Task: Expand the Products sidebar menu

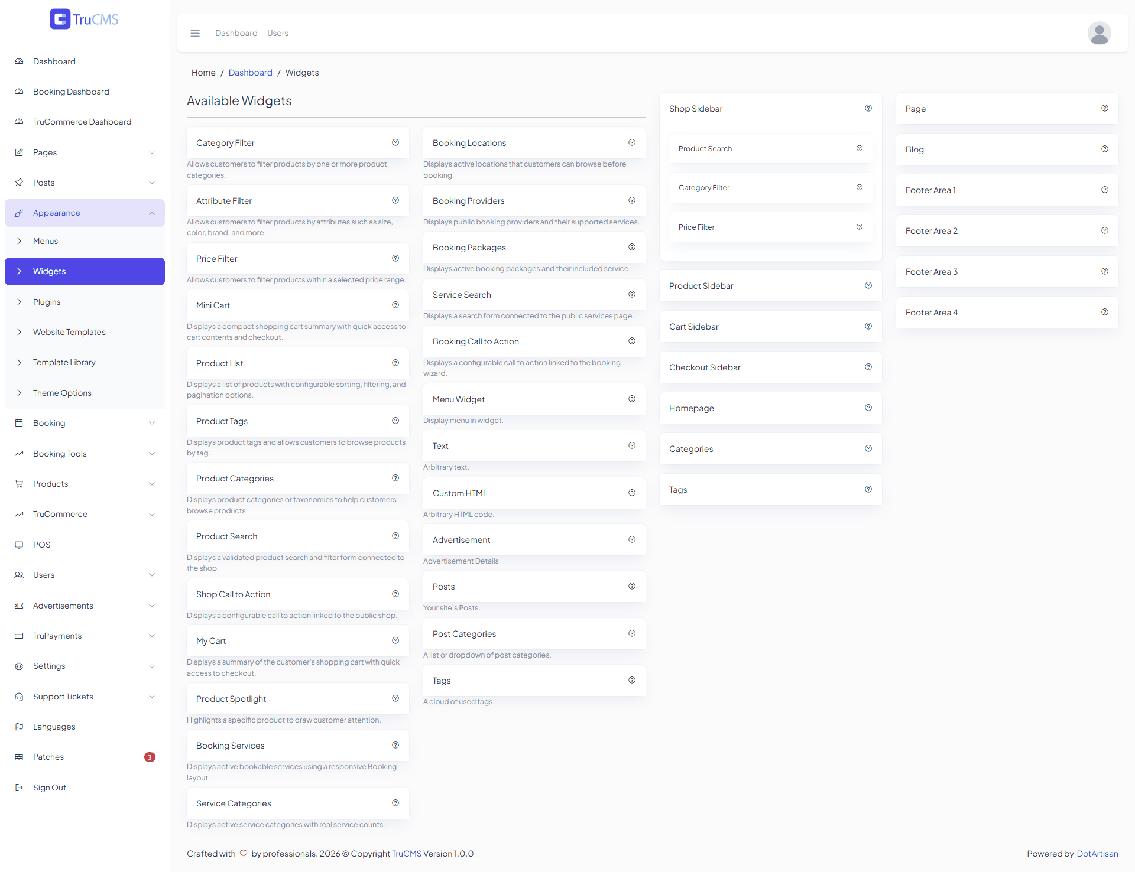Action: pyautogui.click(x=85, y=484)
